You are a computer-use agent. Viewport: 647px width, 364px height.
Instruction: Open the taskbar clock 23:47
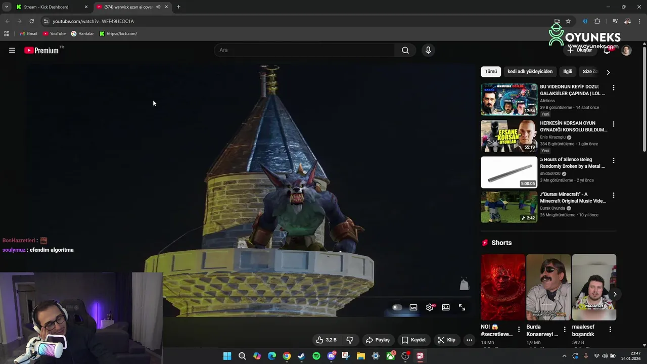coord(631,356)
